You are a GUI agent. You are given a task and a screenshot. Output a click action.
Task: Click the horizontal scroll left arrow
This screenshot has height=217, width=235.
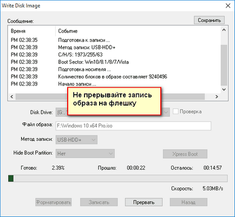(x=12, y=97)
